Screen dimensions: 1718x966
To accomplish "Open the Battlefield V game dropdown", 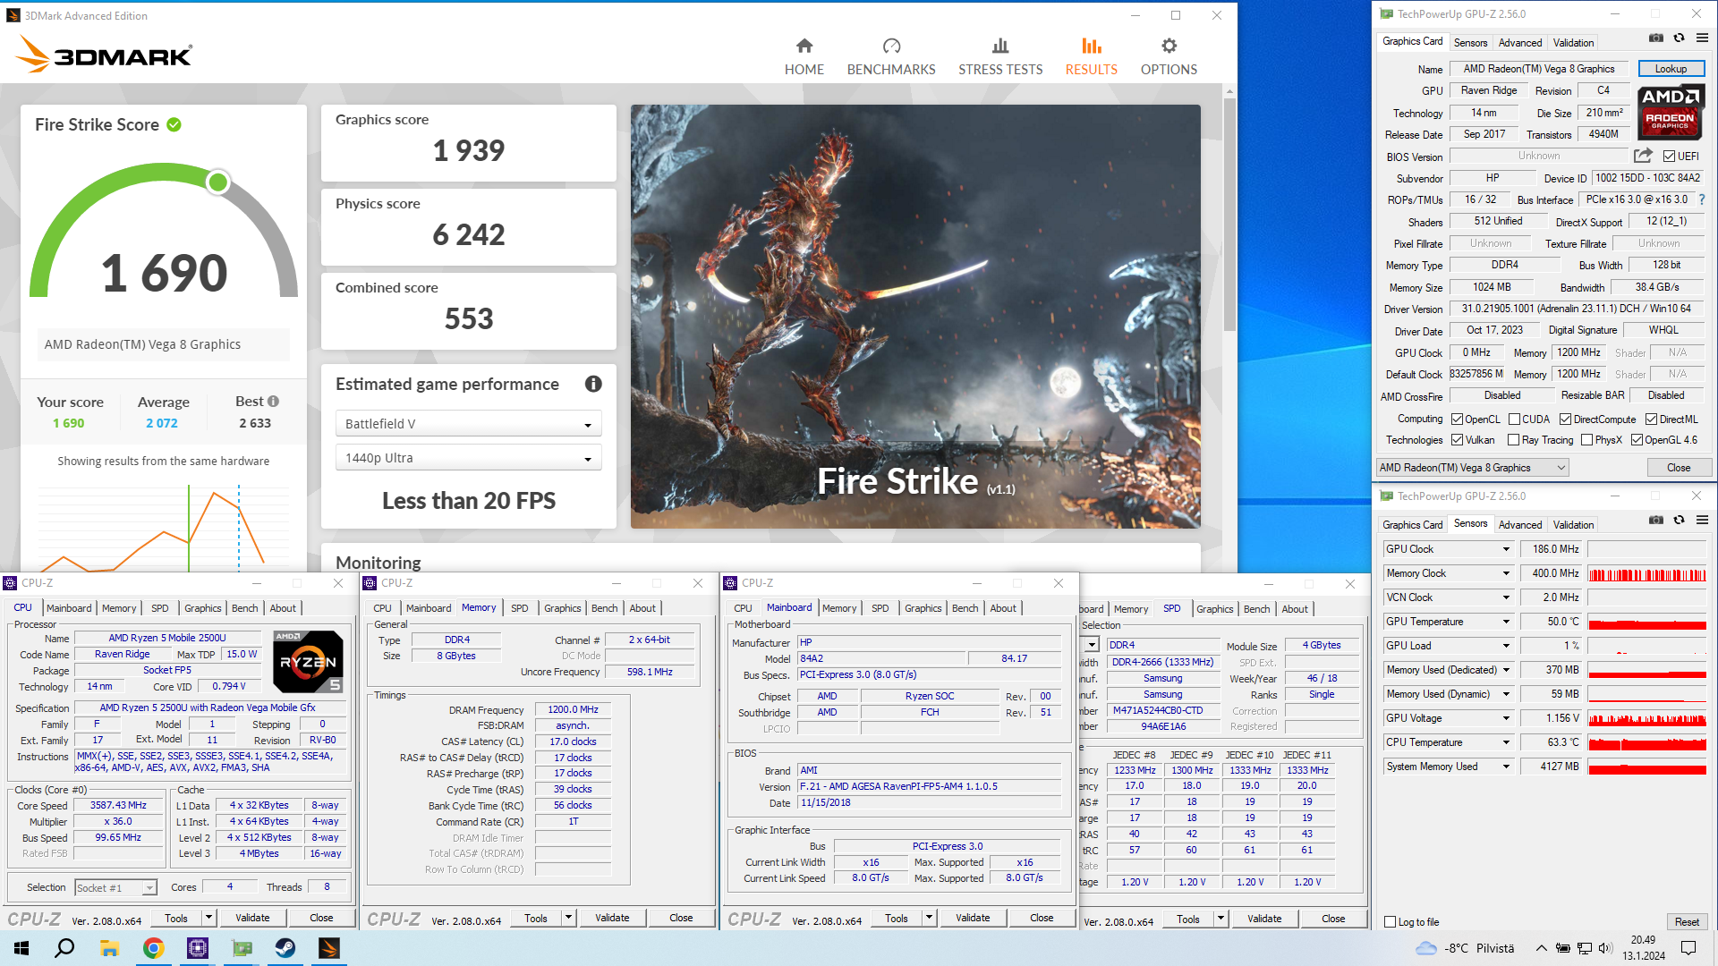I will click(468, 424).
